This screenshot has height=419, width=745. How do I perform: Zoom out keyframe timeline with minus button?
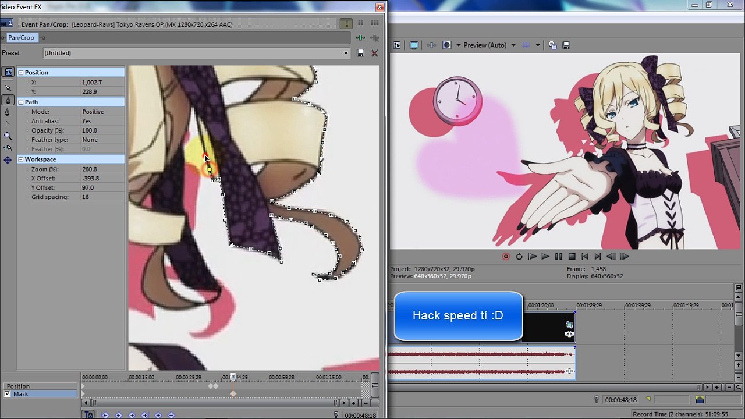[366, 403]
